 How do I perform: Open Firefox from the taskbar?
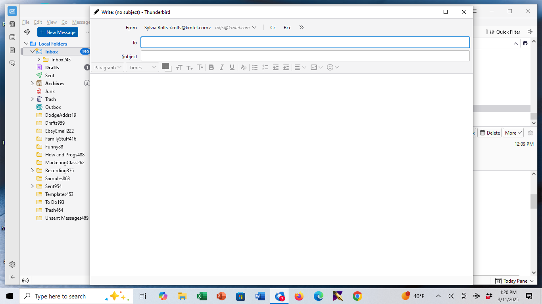[x=299, y=296]
